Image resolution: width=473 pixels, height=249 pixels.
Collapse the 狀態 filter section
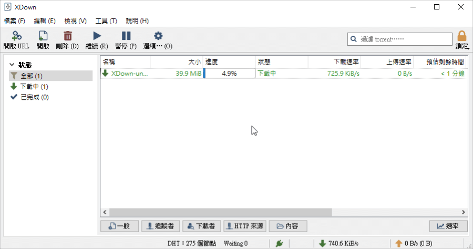tap(12, 65)
